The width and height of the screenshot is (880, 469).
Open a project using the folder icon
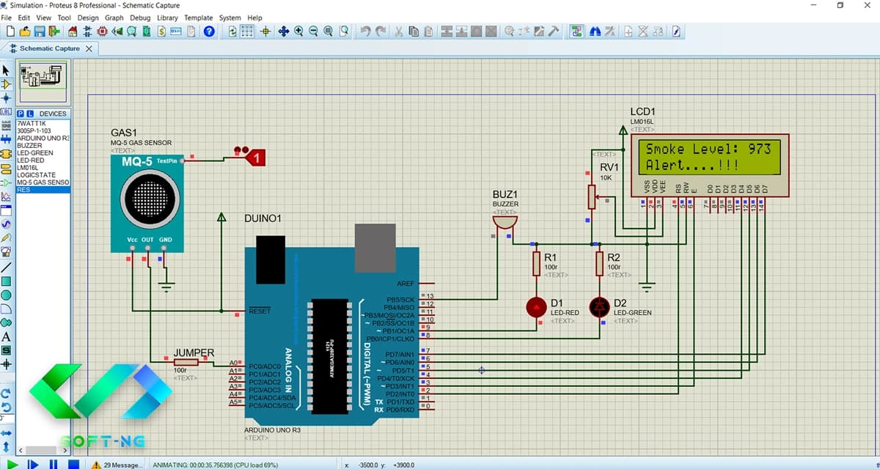pos(25,32)
